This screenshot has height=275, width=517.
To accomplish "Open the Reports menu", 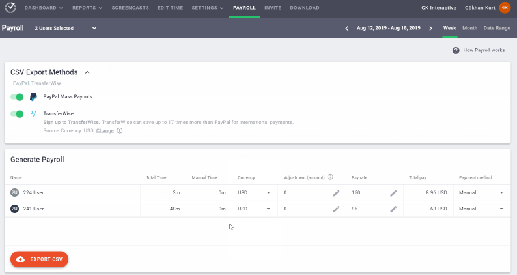I will 87,8.
